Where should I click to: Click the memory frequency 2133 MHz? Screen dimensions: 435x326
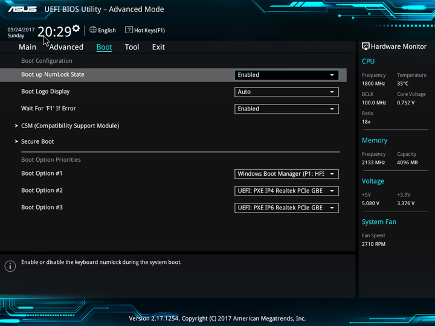(x=373, y=162)
